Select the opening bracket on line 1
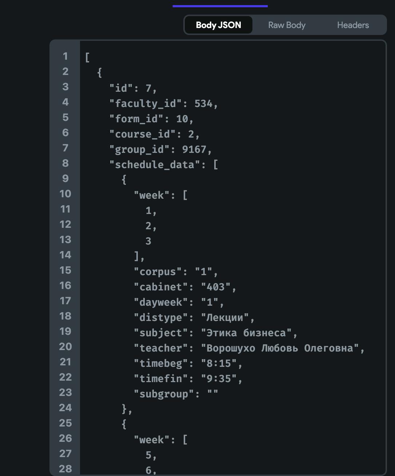Screen dimensions: 395x476 tap(87, 57)
